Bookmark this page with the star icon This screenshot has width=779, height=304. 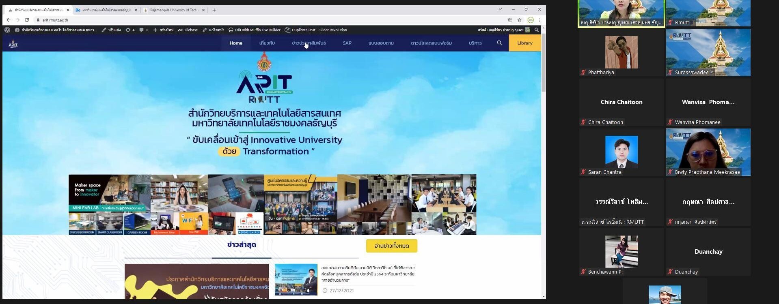pos(519,20)
